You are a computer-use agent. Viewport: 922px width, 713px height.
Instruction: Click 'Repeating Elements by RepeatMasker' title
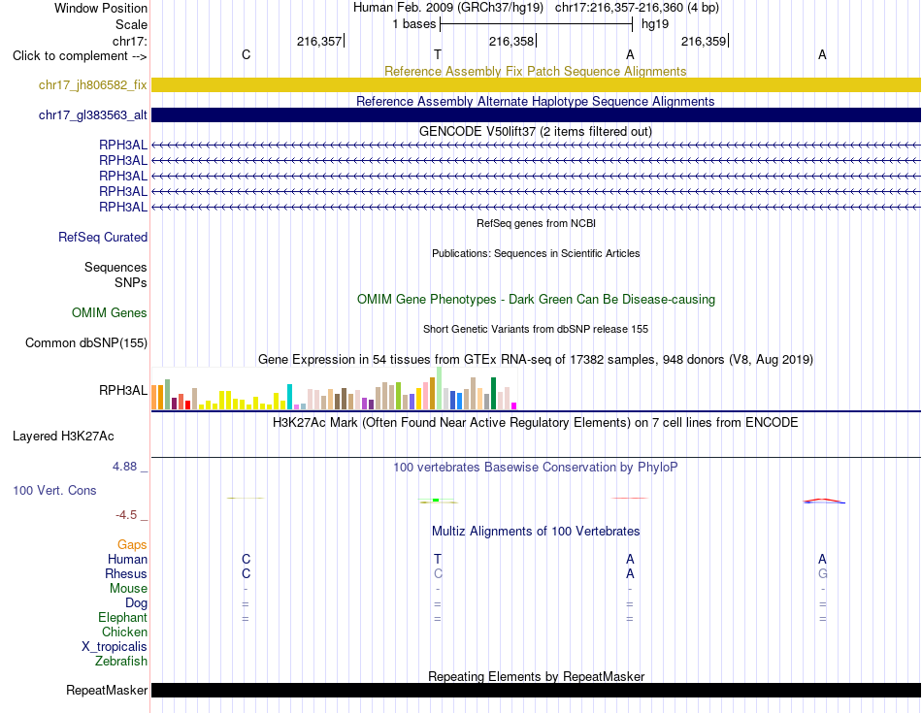(536, 676)
